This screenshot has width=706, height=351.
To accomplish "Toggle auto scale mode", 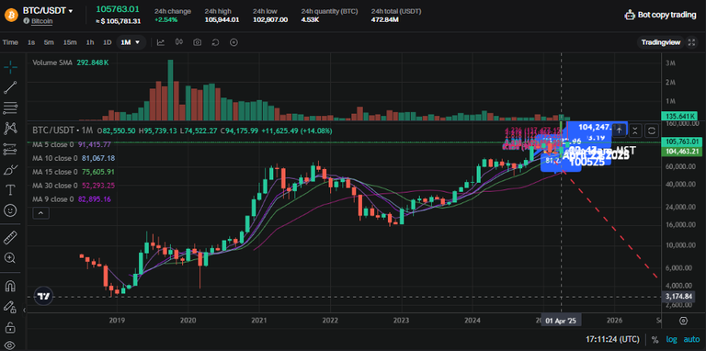I will pyautogui.click(x=692, y=339).
